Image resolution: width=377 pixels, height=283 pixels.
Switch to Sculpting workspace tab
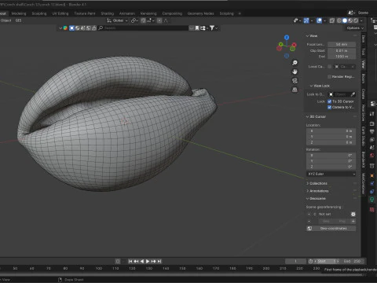coord(39,13)
